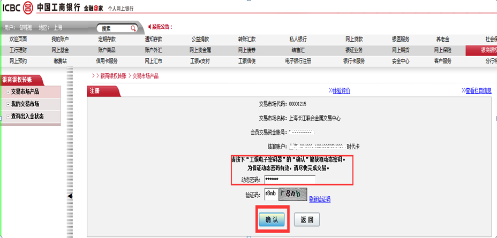The height and width of the screenshot is (238, 497).
Task: Click the 确认 confirm button
Action: [x=272, y=219]
